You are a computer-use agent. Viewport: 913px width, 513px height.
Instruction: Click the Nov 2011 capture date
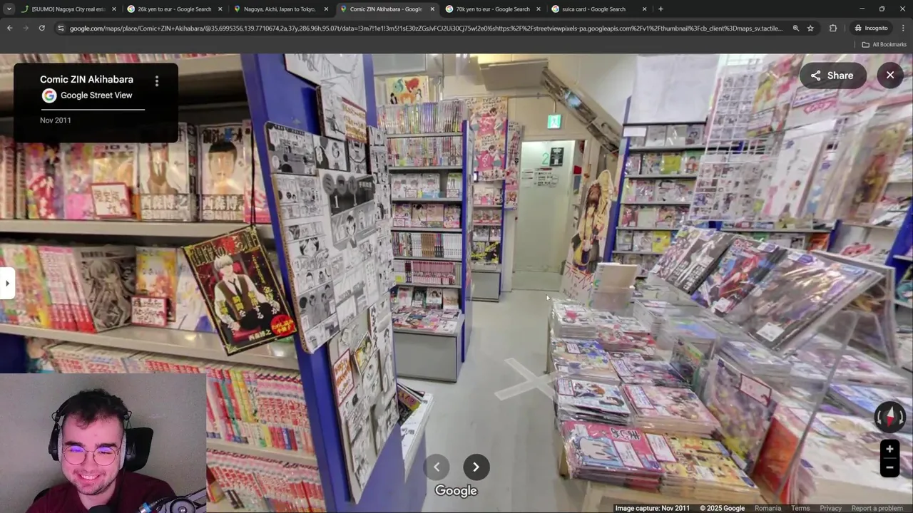click(x=56, y=120)
